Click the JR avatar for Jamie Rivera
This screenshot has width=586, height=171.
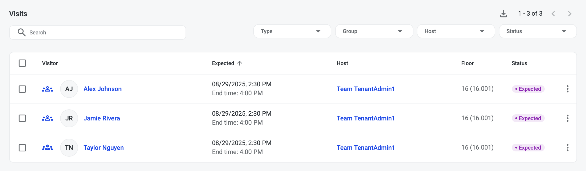click(69, 118)
